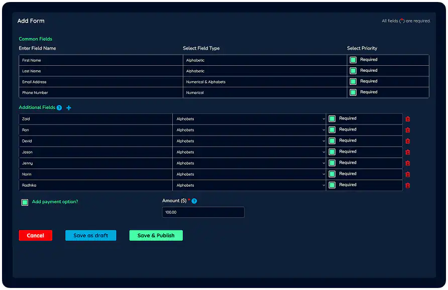The image size is (448, 290).
Task: Save the form as draft
Action: (90, 235)
